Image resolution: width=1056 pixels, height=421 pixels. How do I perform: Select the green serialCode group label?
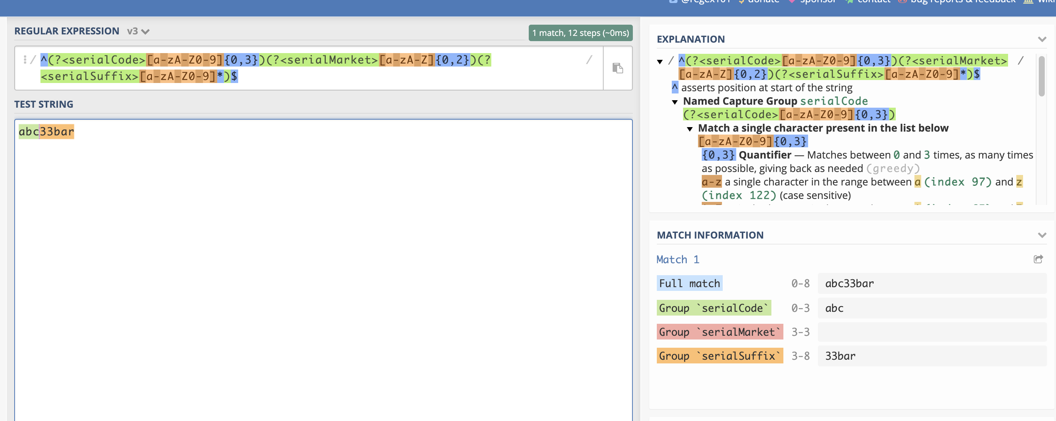point(713,308)
